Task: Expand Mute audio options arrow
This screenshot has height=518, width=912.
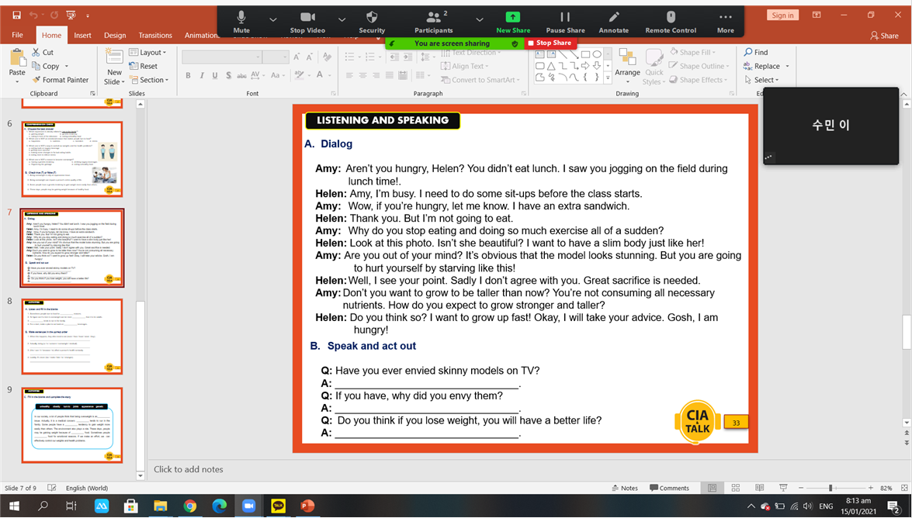Action: (272, 19)
